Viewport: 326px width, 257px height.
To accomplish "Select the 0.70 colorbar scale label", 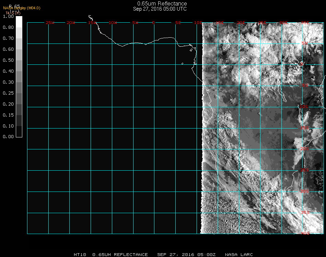I will [8, 38].
